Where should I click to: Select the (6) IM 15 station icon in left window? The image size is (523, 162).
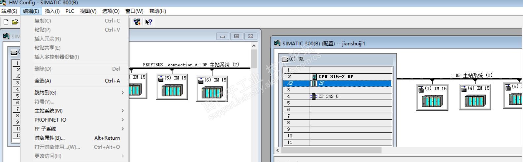[x=212, y=89]
